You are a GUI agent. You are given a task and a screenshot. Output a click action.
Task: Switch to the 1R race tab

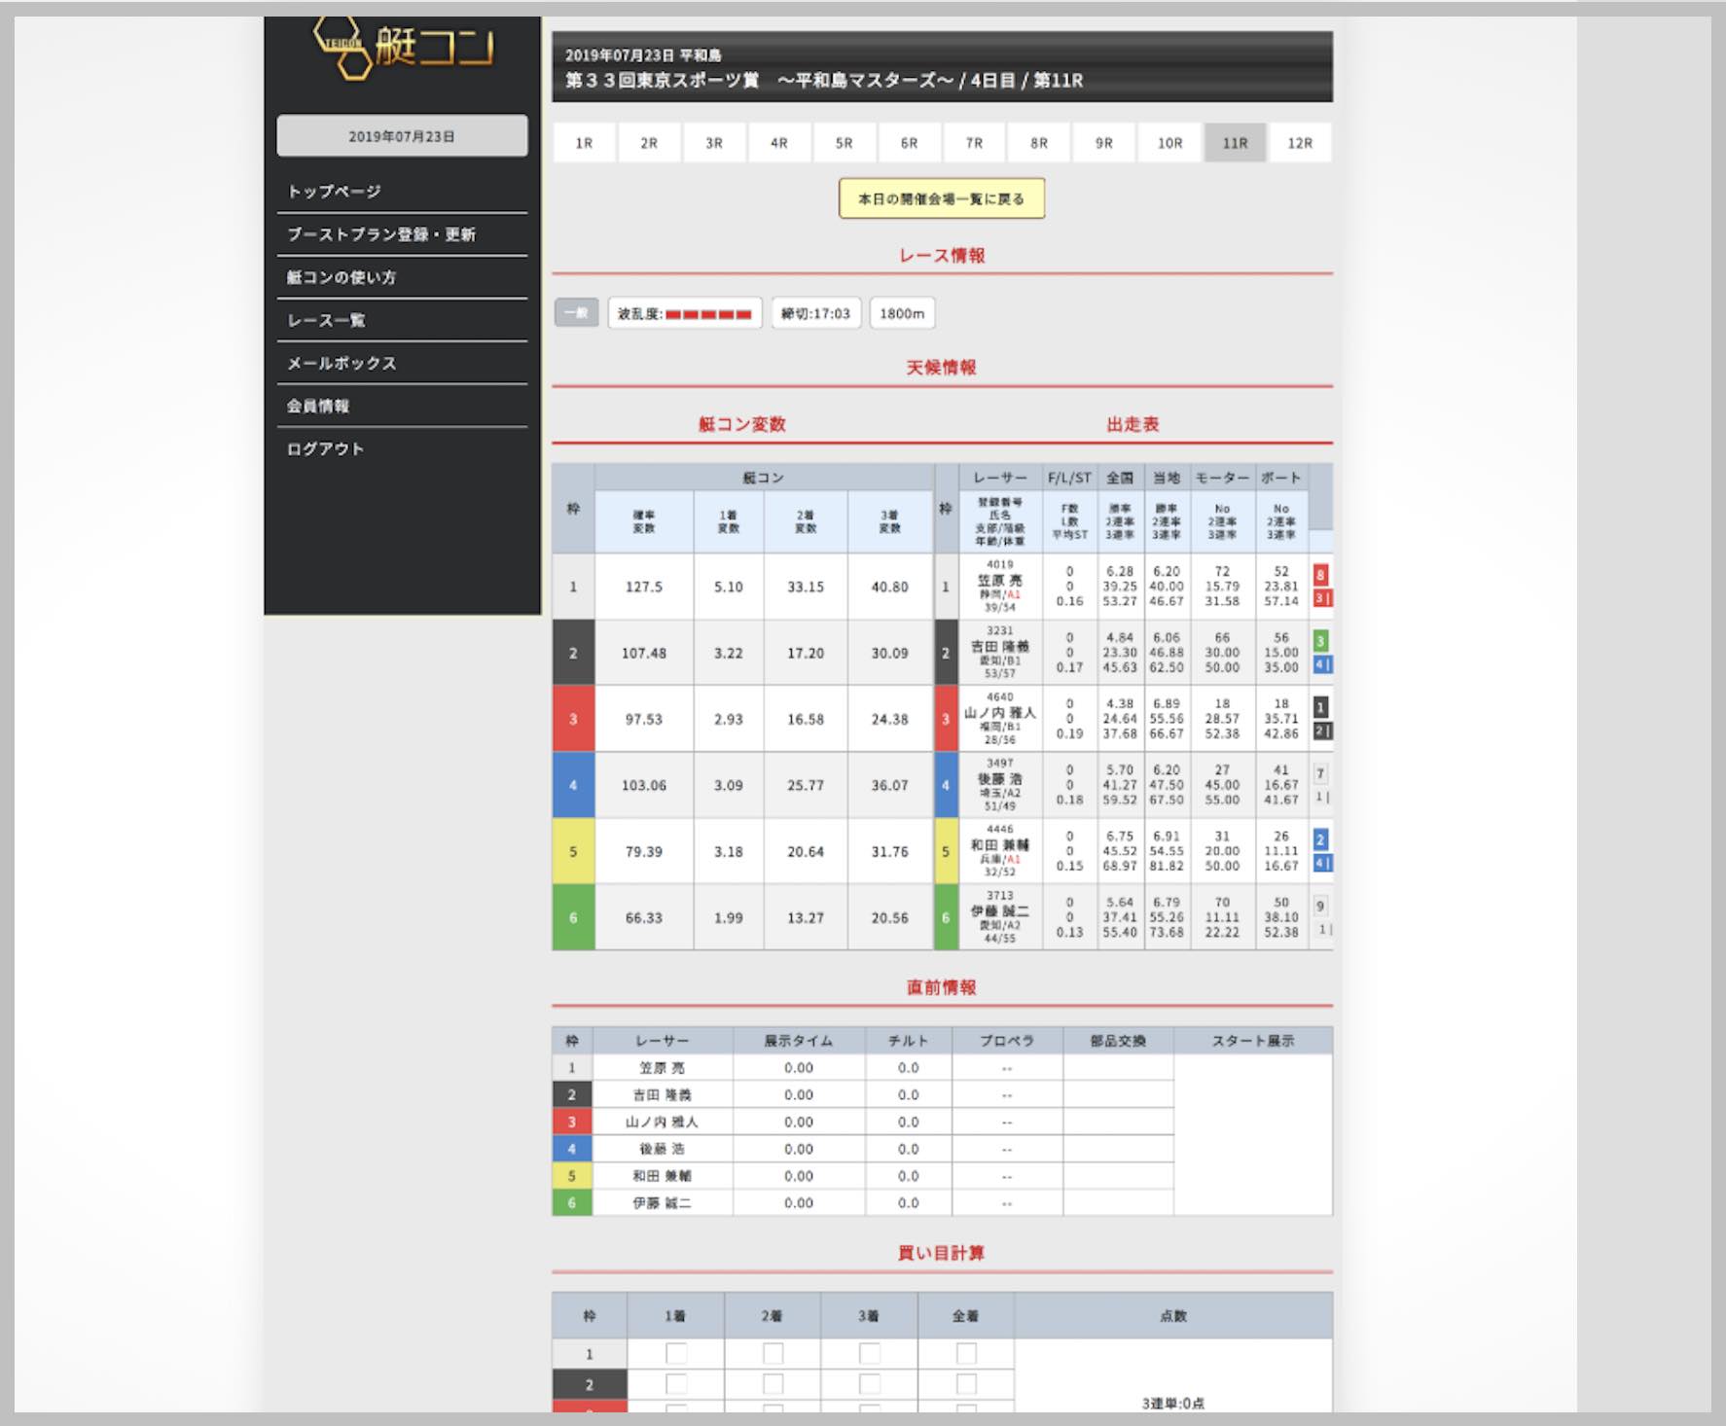[x=584, y=143]
